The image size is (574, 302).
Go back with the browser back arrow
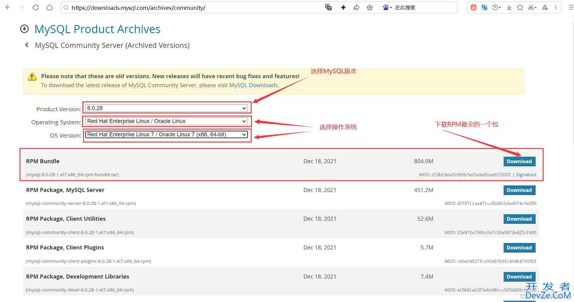8,7
